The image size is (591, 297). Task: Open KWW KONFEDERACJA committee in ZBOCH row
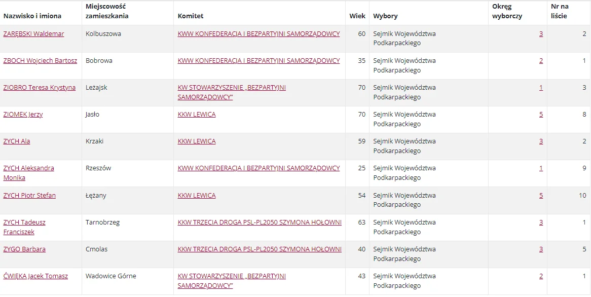tap(259, 60)
